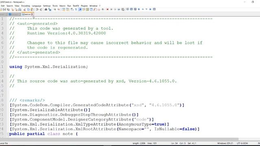This screenshot has height=146, width=260.
Task: Open the Tools menu
Action: (55, 6)
